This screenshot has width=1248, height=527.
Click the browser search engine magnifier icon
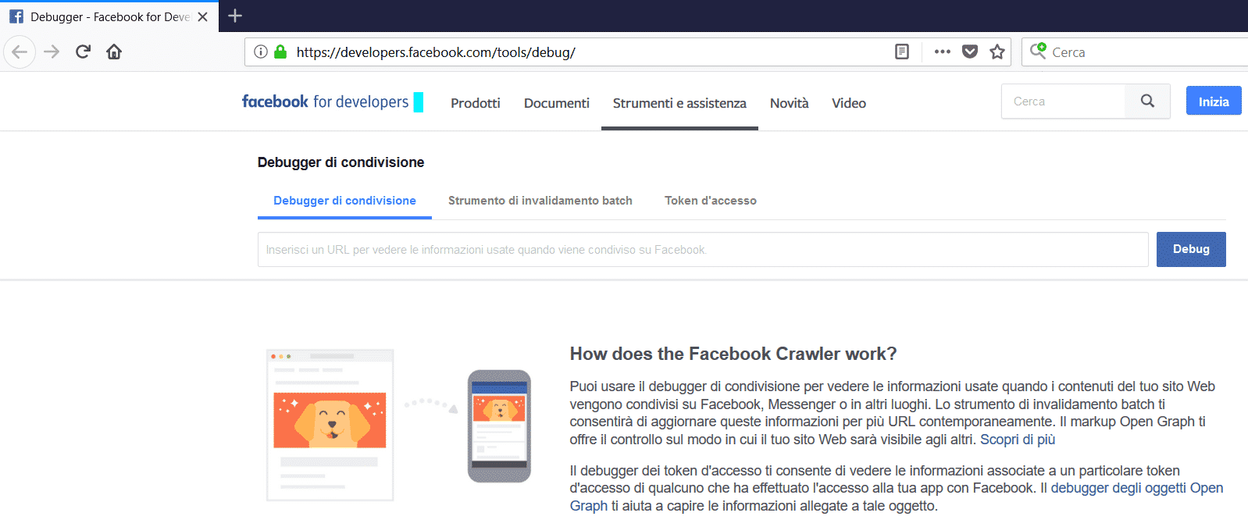[1038, 52]
